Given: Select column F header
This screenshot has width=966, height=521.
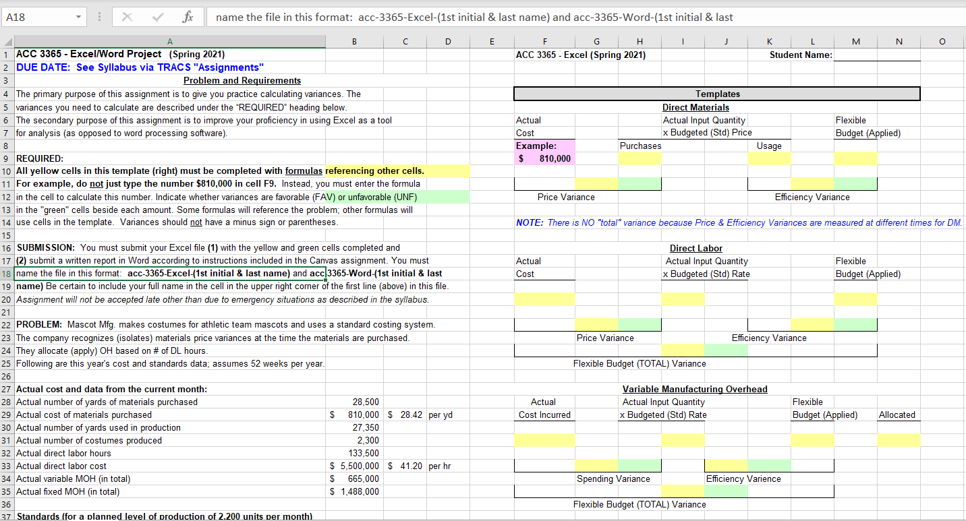Looking at the screenshot, I should [x=544, y=41].
